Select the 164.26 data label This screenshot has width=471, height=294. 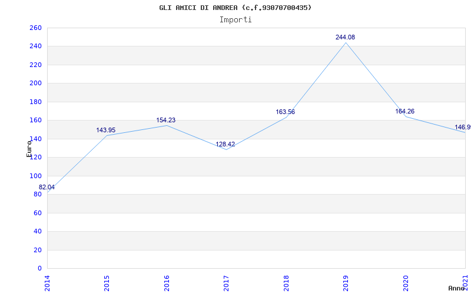404,111
